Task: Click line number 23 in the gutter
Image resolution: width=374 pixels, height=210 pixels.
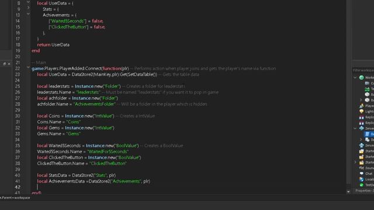Action: click(x=18, y=74)
